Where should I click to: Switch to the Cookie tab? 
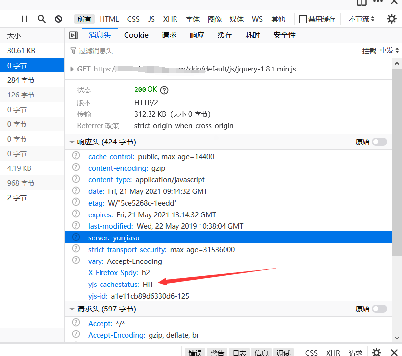coord(136,35)
